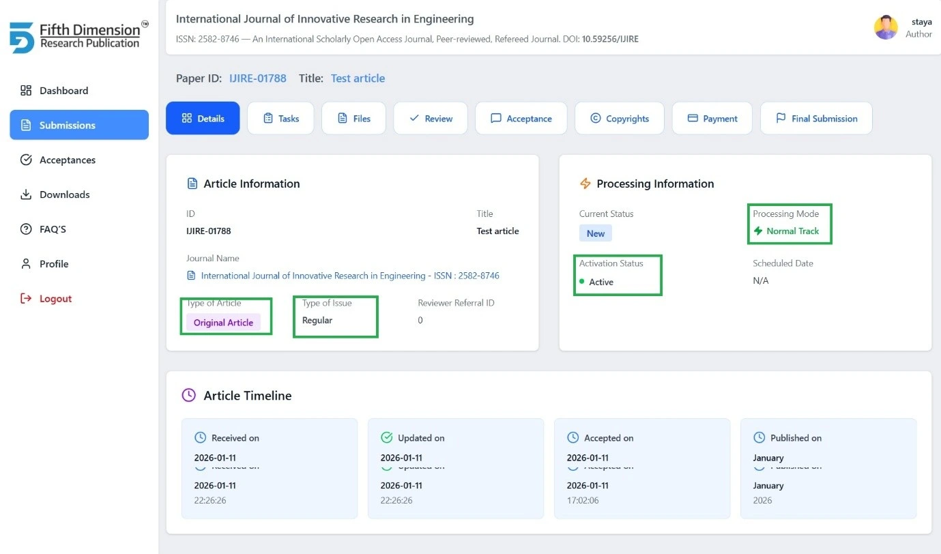Click the Fifth Dimension logo icon

[22, 38]
